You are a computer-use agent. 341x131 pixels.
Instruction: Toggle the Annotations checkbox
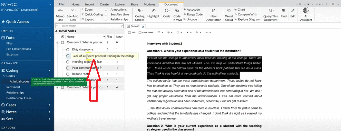(x=106, y=10)
